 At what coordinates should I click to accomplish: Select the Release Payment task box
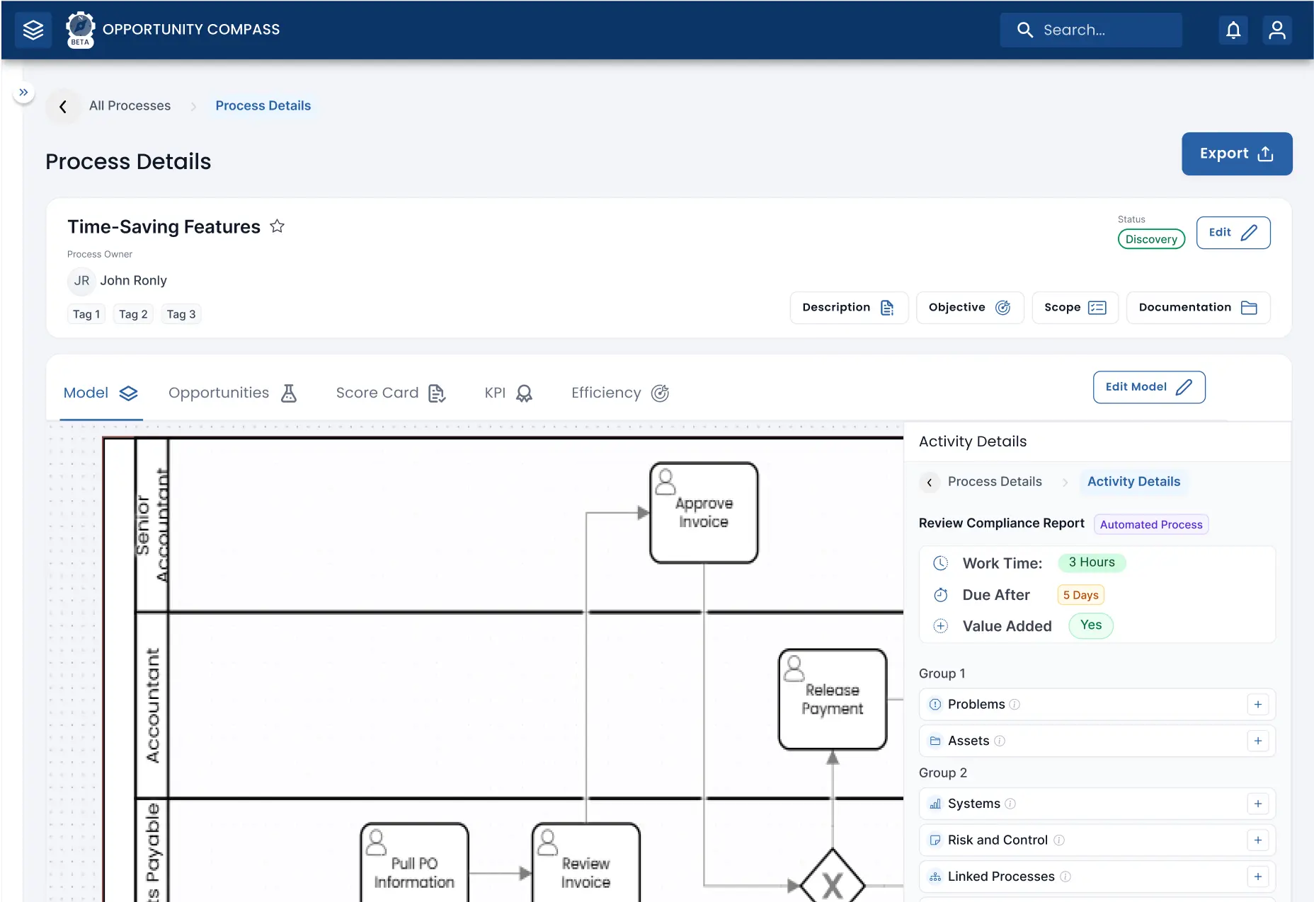click(833, 699)
